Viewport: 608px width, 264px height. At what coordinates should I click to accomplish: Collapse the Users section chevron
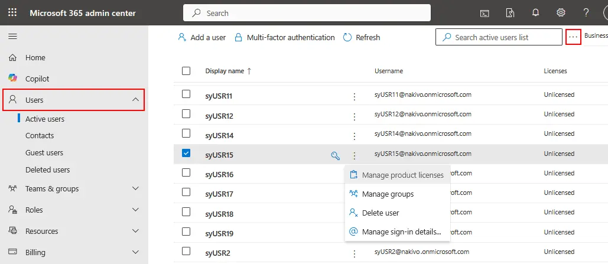tap(135, 100)
